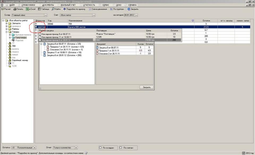Export the table using the Excel icon

[x=27, y=9]
